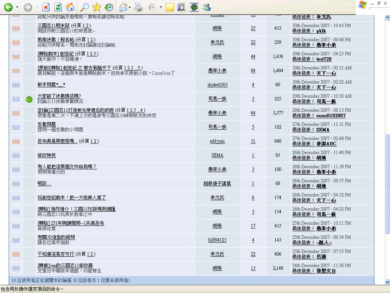
Task: Open the Research books icon
Action: point(182,7)
